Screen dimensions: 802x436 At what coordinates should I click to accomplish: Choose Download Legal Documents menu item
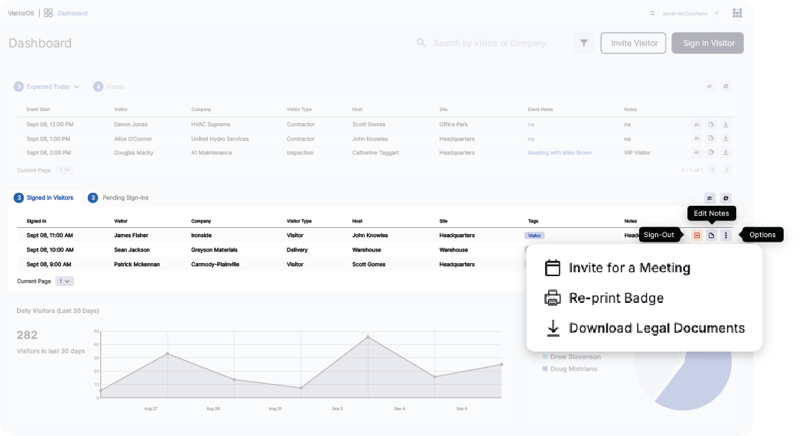656,328
